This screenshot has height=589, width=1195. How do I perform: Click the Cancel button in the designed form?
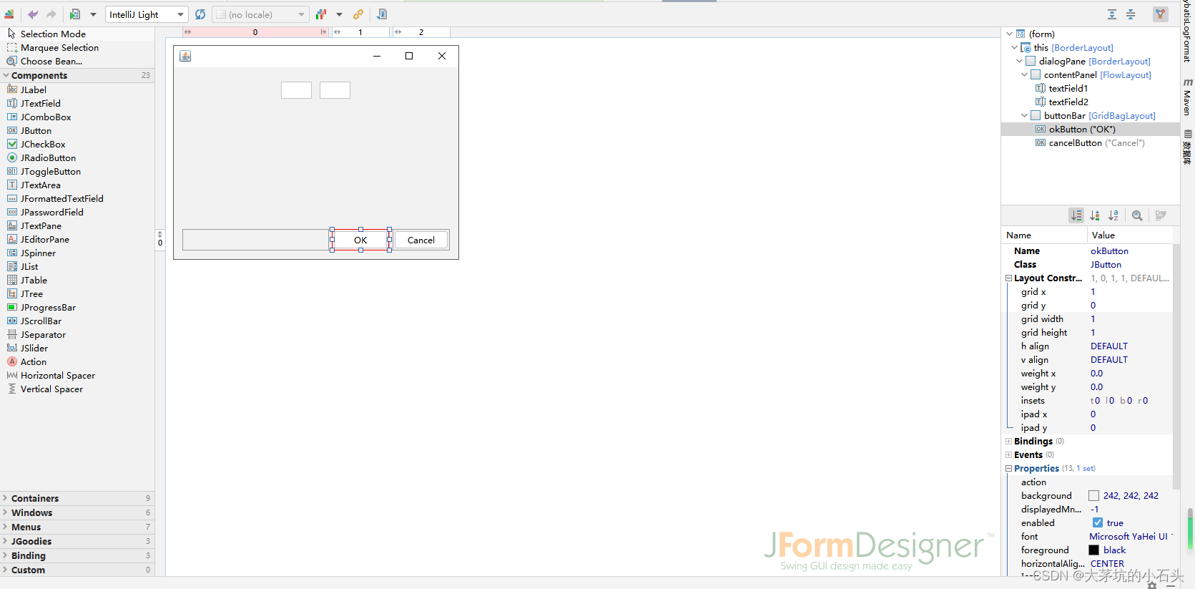coord(421,240)
